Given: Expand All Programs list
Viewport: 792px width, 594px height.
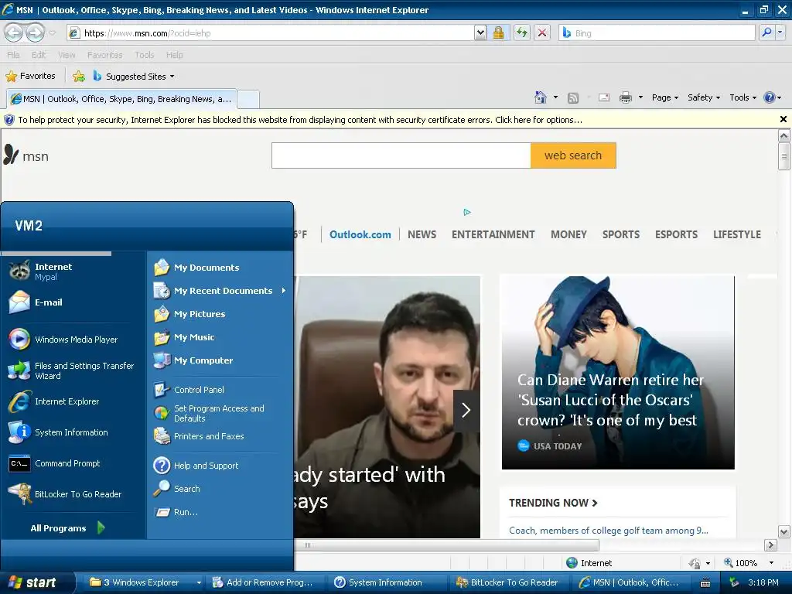Looking at the screenshot, I should [68, 527].
